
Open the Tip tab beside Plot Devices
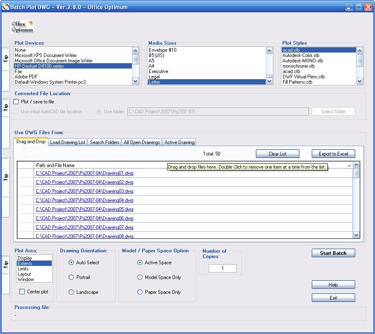[5, 59]
